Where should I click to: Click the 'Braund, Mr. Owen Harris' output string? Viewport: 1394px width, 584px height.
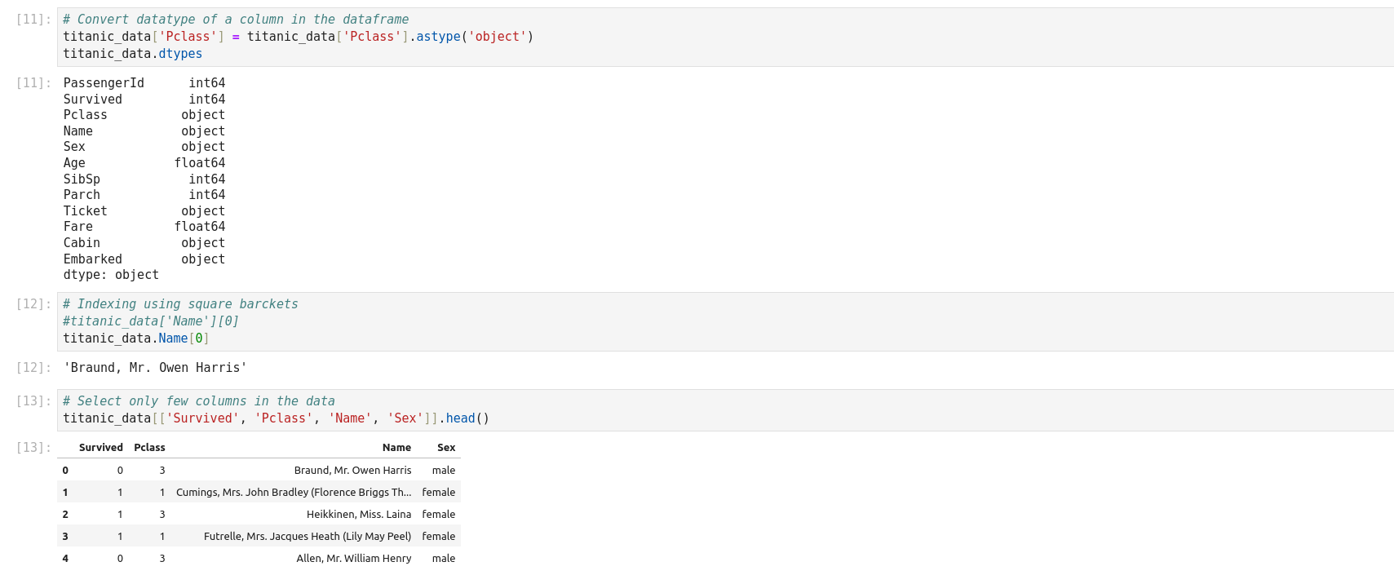(155, 368)
